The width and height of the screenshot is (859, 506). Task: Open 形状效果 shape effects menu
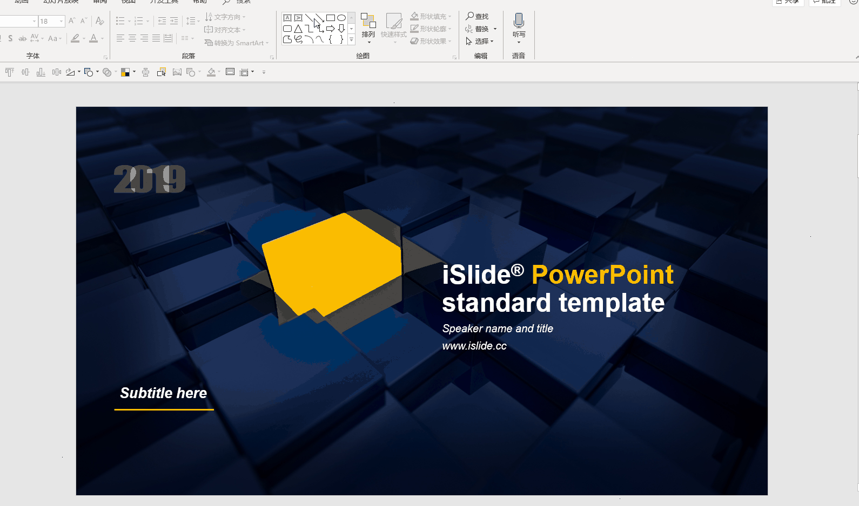tap(431, 41)
